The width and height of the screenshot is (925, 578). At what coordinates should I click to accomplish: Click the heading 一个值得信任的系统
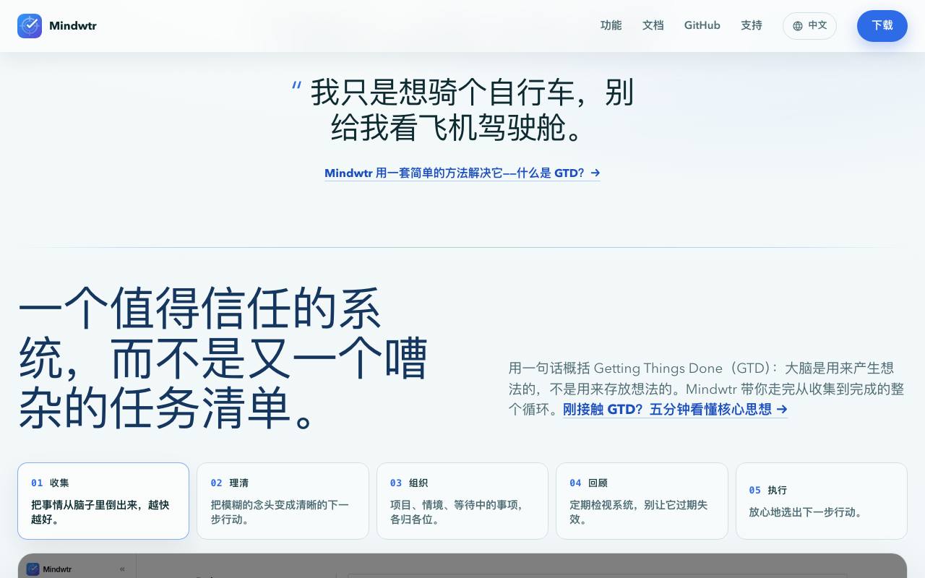(x=223, y=358)
